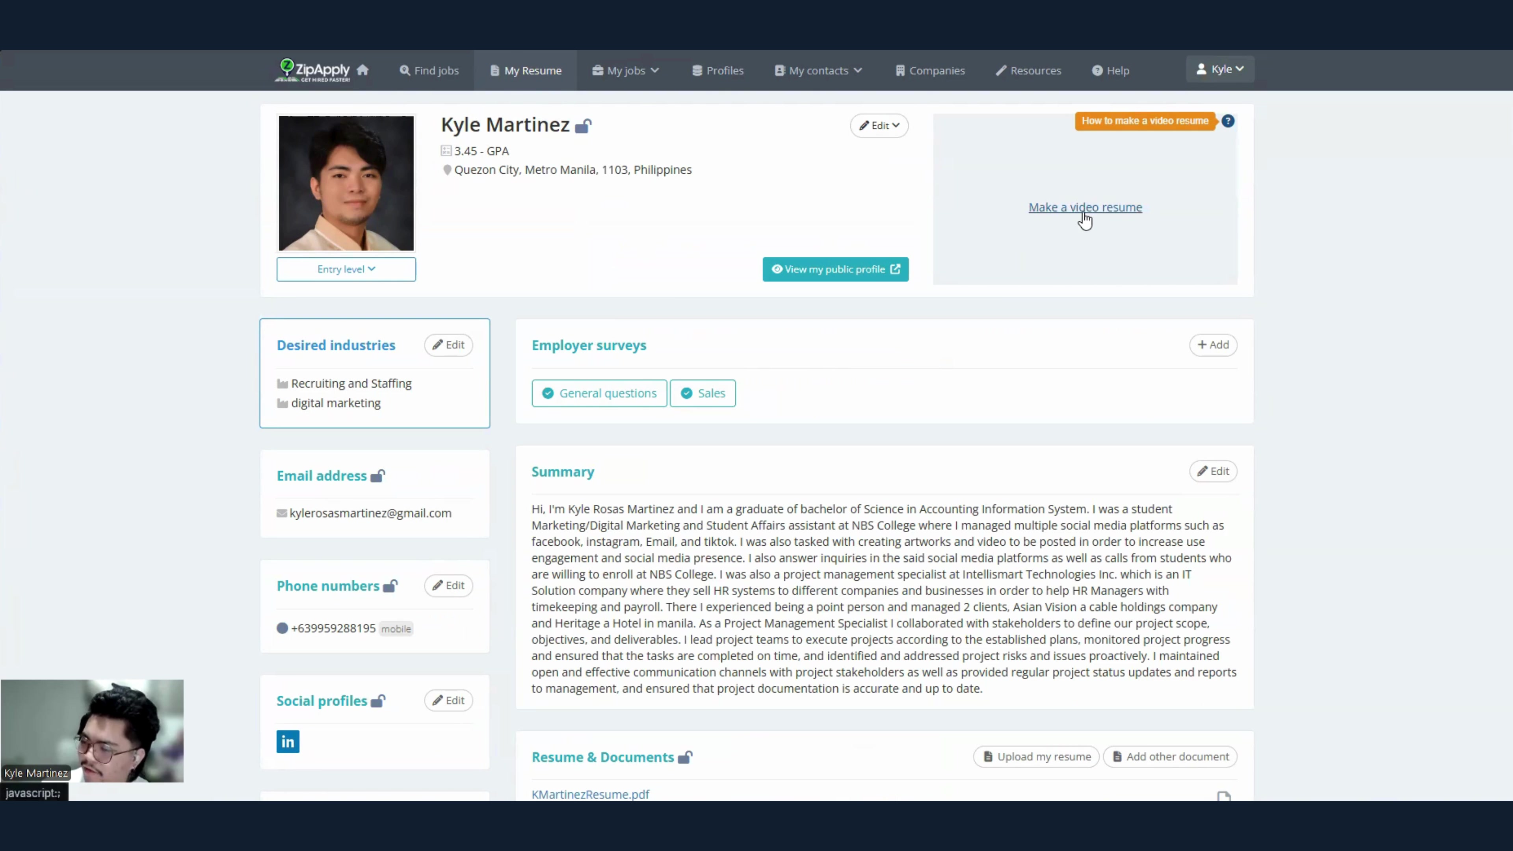Go to the Find jobs page
The width and height of the screenshot is (1513, 851).
429,71
